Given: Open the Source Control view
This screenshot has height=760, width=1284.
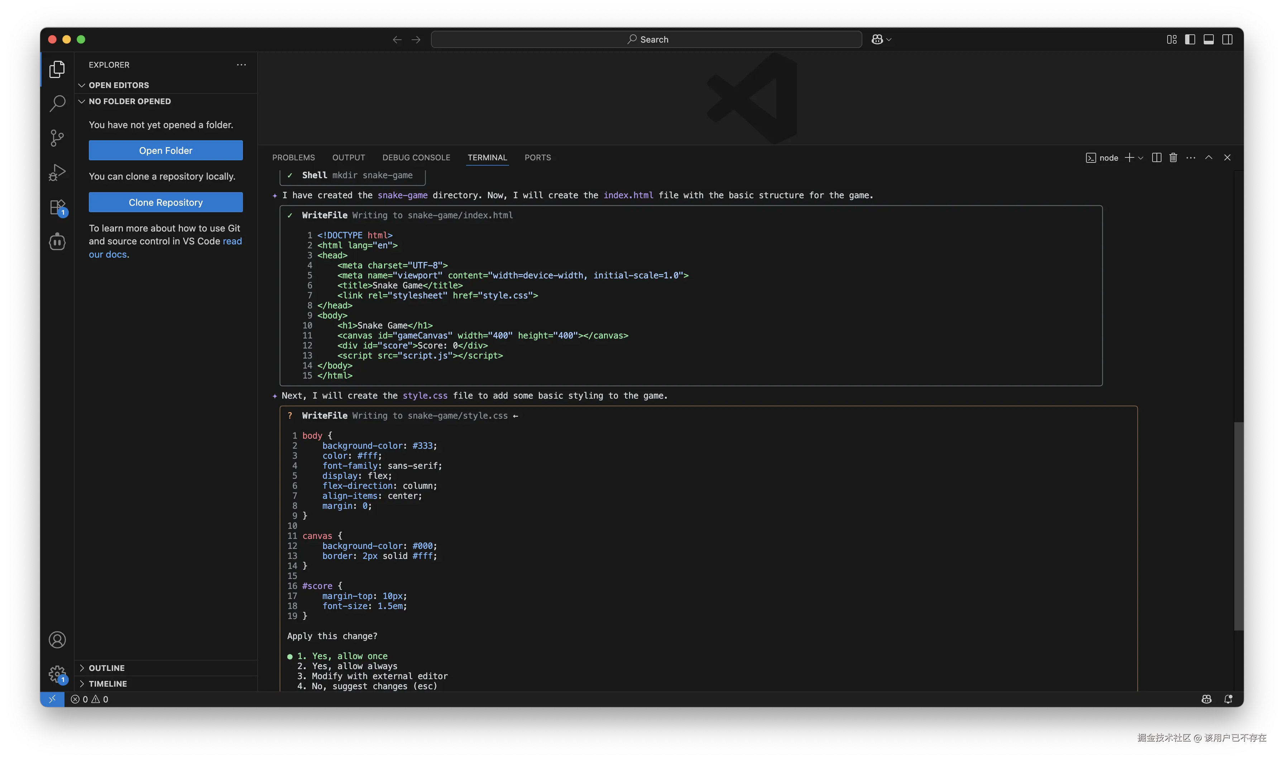Looking at the screenshot, I should (x=57, y=138).
